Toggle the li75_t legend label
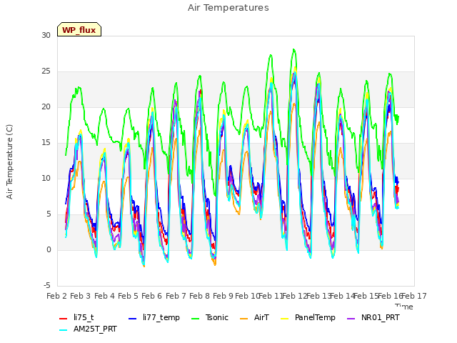The image size is (457, 343). [84, 317]
